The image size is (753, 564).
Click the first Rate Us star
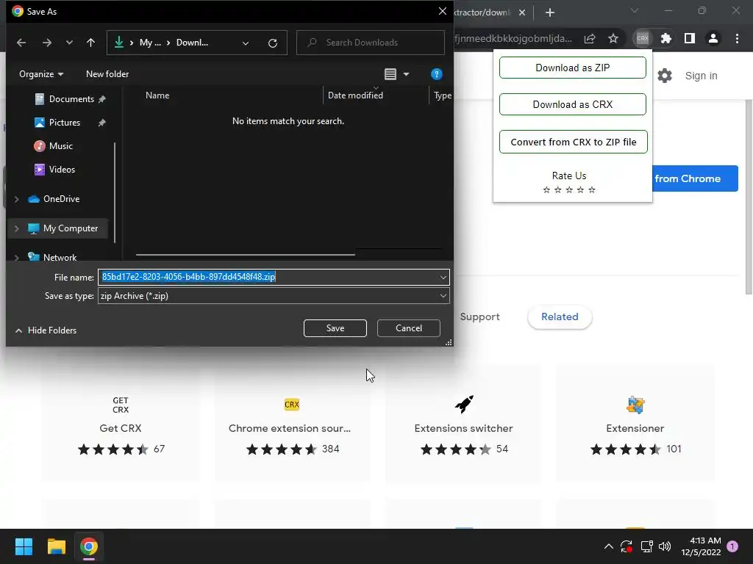(546, 190)
